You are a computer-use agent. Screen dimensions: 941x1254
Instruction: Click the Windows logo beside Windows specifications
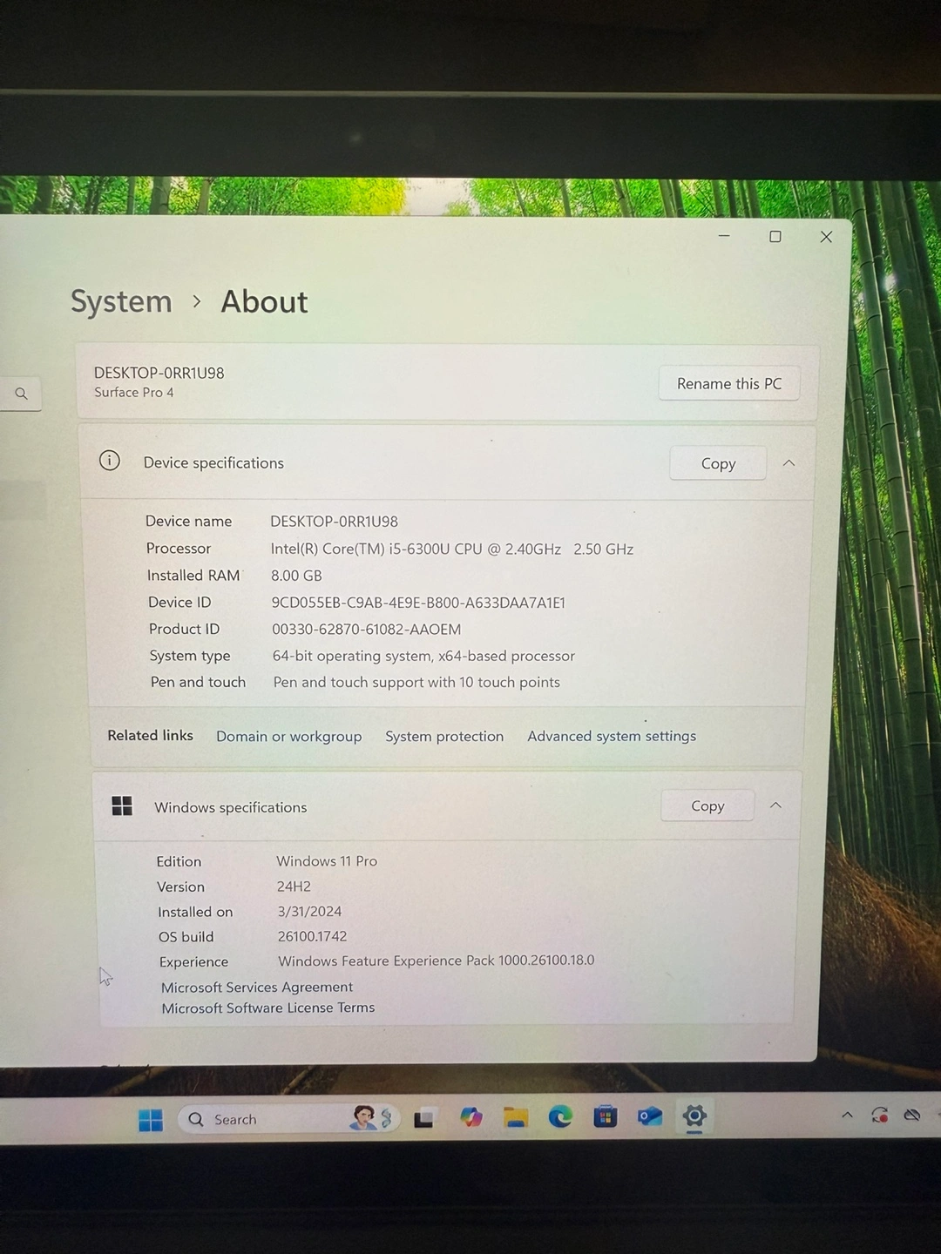[122, 806]
